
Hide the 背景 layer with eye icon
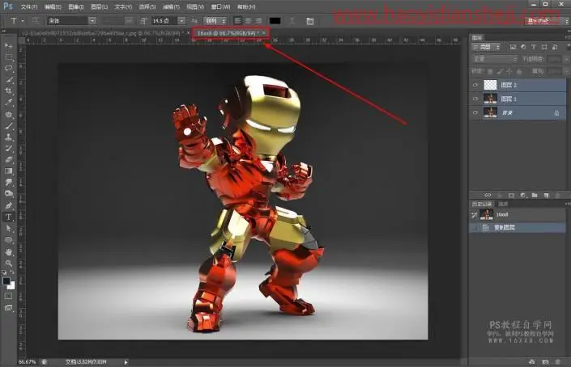pos(475,112)
